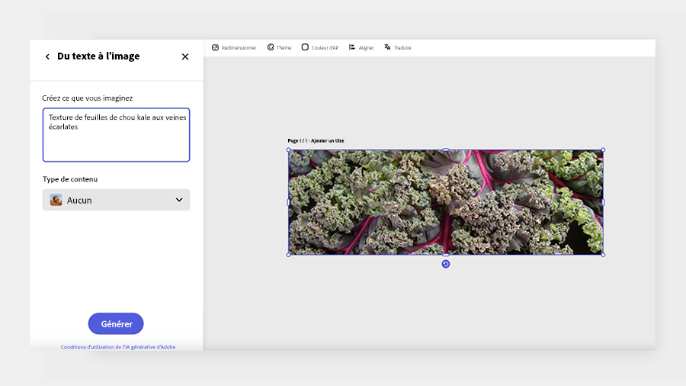Click the Générer button

116,324
